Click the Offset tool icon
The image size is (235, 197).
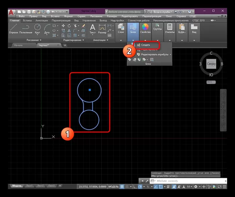83,35
